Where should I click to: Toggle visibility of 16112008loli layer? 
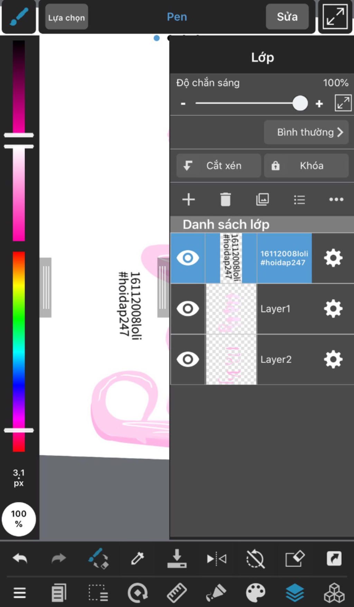[188, 258]
